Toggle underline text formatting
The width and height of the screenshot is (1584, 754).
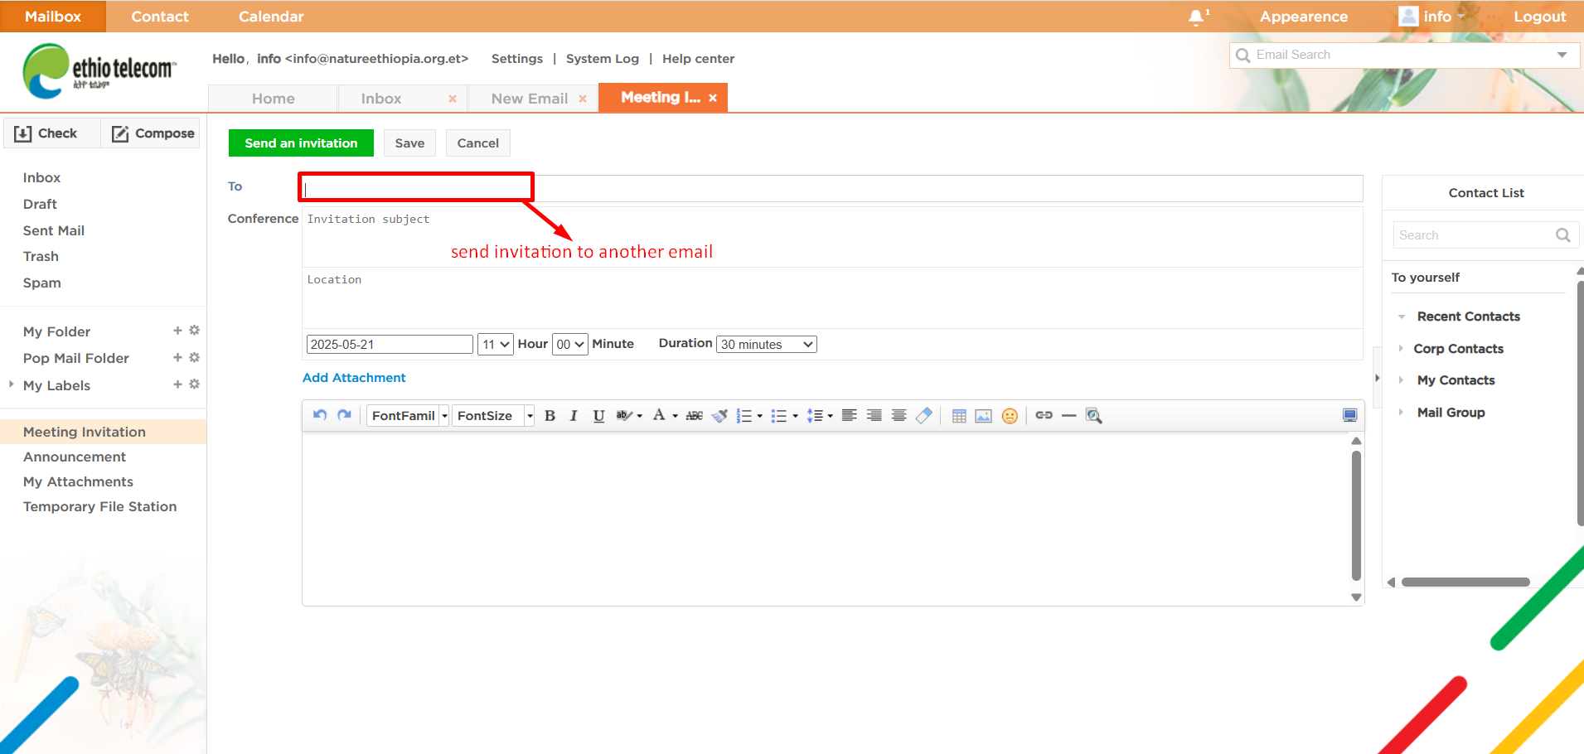click(598, 416)
